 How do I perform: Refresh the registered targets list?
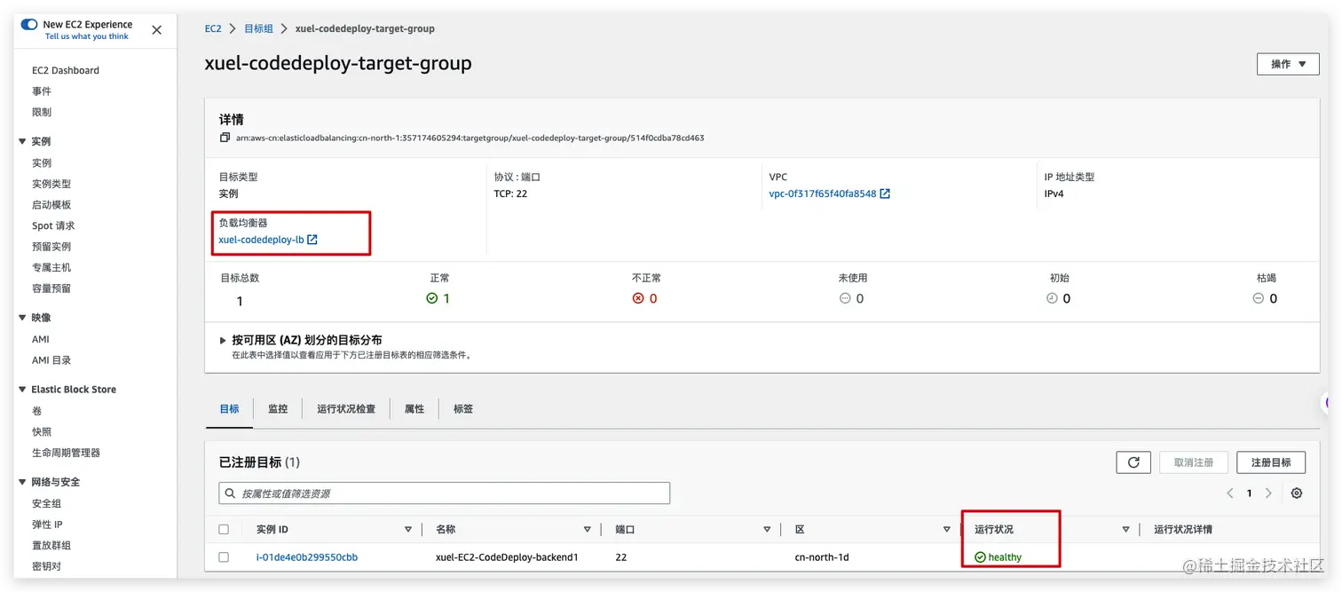coord(1133,462)
